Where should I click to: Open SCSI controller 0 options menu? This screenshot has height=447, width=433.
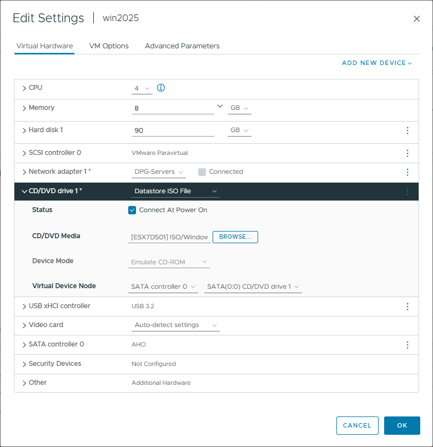pyautogui.click(x=407, y=153)
